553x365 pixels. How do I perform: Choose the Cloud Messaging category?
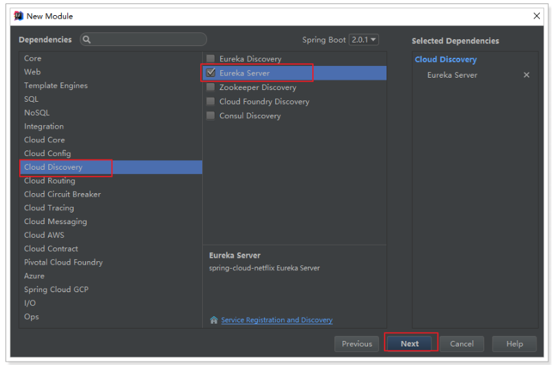[x=111, y=221]
